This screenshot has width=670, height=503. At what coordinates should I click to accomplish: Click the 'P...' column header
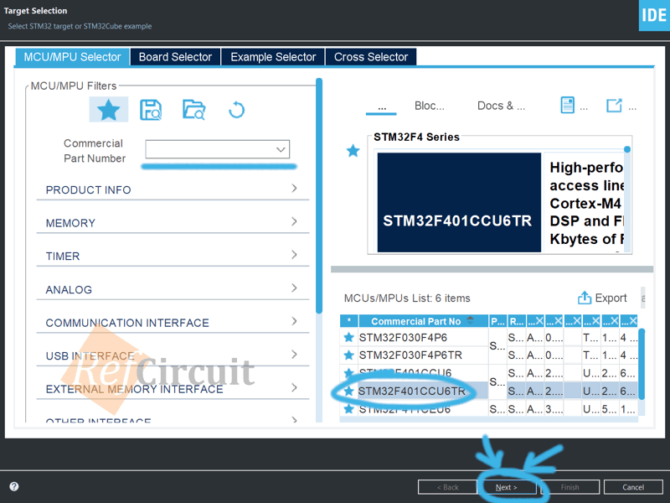497,321
